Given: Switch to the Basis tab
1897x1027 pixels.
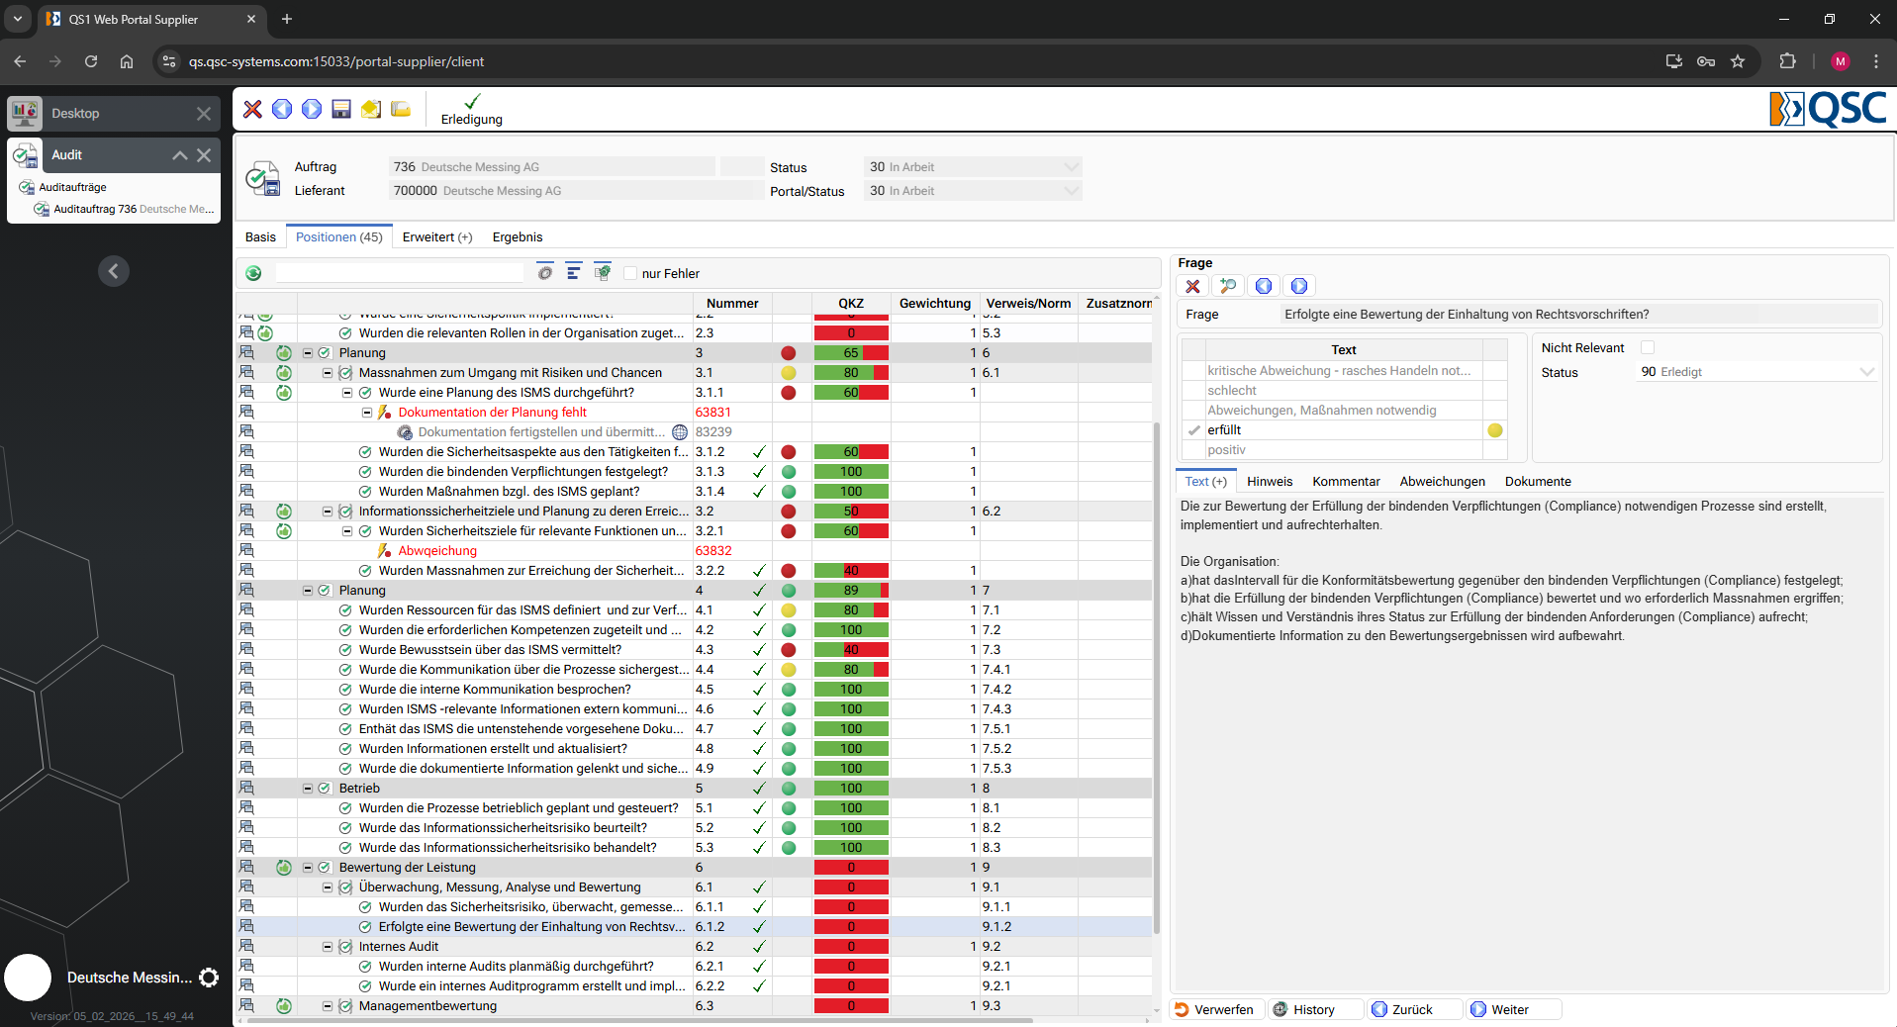Looking at the screenshot, I should (260, 236).
